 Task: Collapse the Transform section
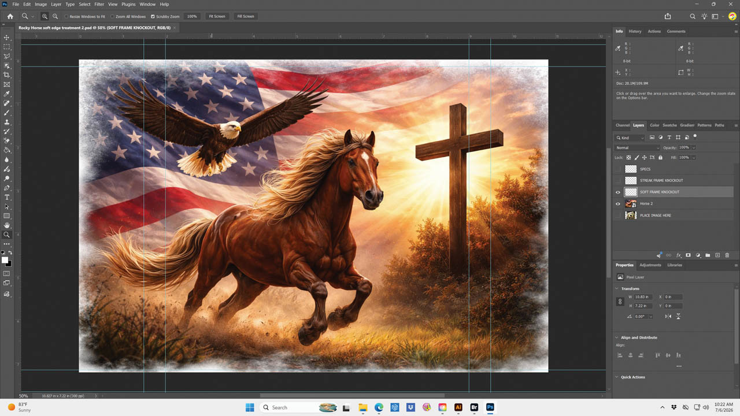[616, 288]
